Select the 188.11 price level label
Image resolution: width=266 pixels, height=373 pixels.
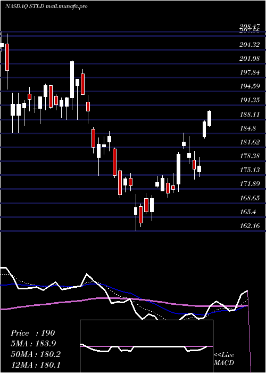point(250,114)
